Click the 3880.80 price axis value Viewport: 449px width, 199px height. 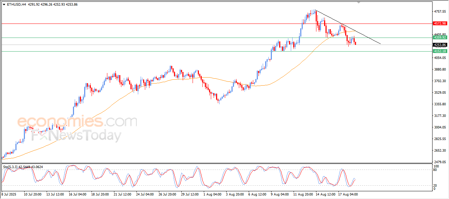(440, 69)
